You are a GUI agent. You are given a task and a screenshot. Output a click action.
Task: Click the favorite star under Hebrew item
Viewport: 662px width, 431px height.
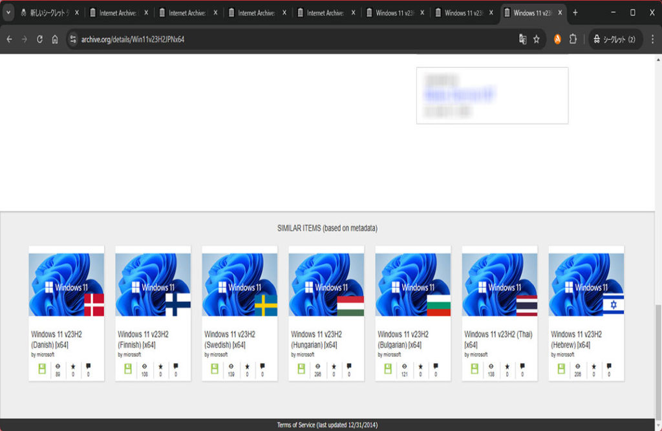(x=593, y=366)
